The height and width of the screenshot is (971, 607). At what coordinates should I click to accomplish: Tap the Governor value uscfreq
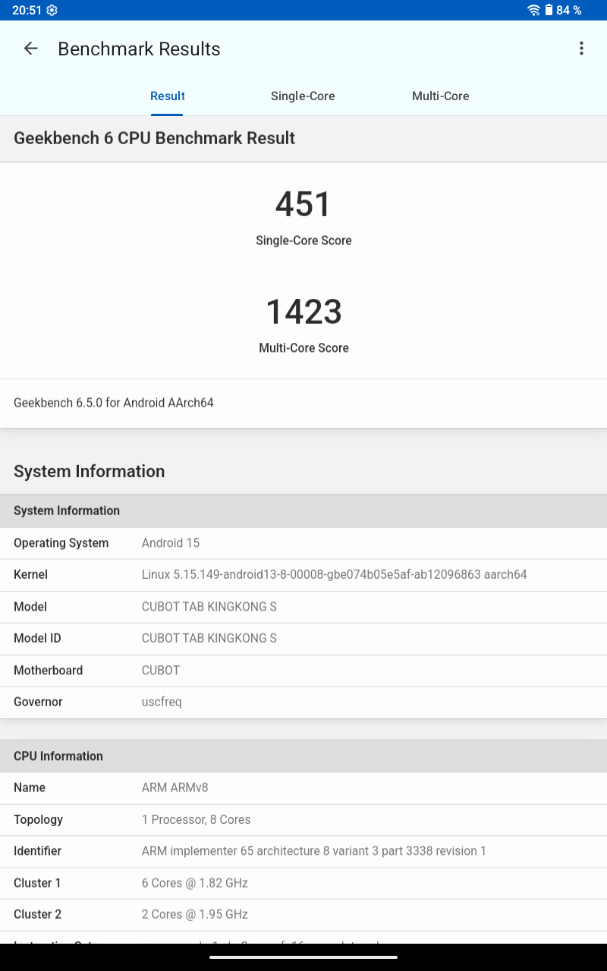[162, 702]
